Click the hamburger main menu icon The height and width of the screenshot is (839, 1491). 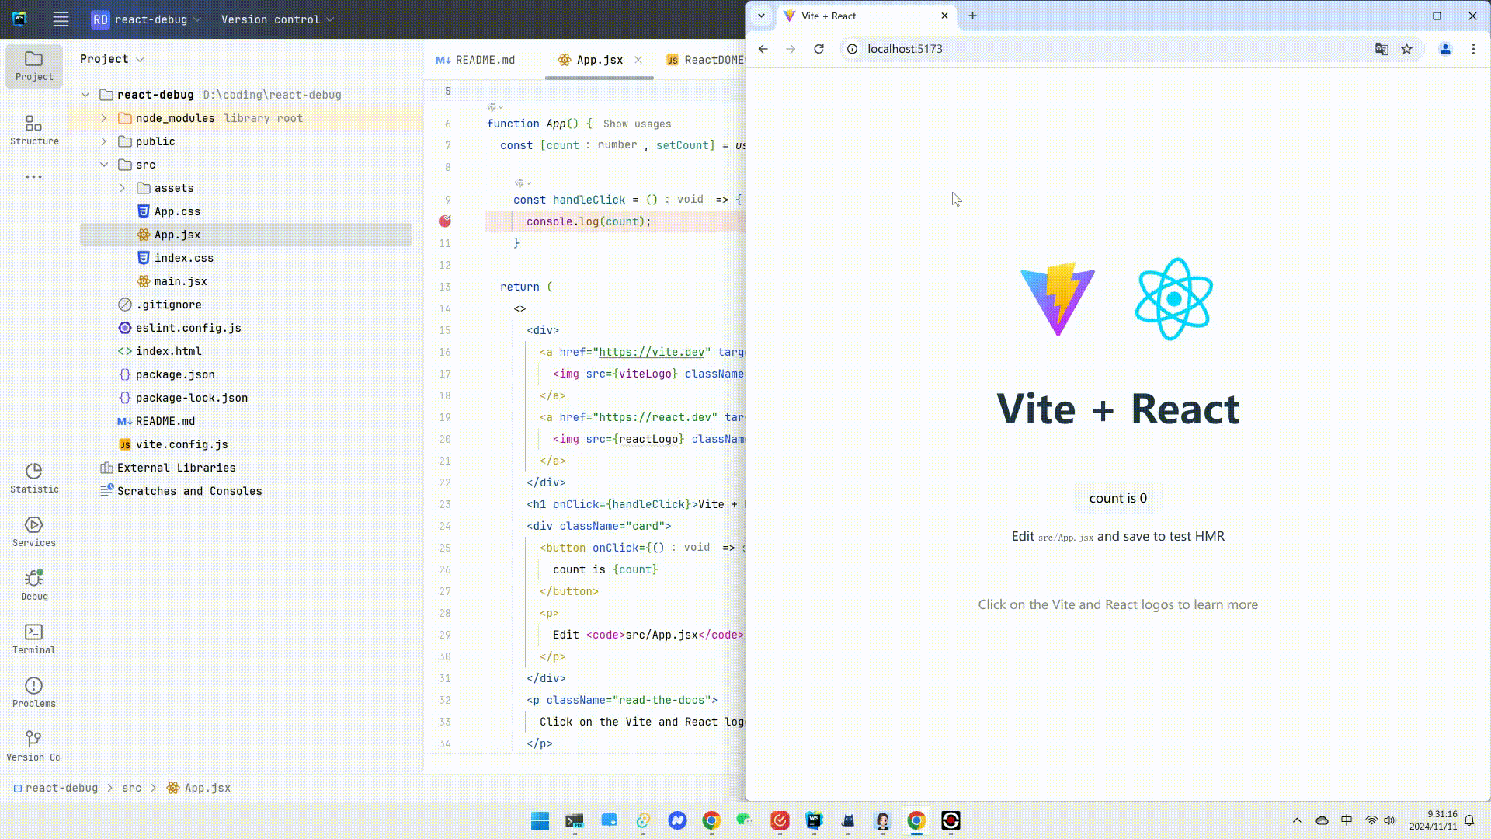tap(61, 19)
